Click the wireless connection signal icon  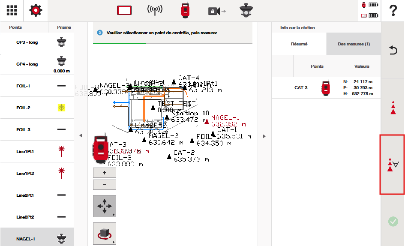pyautogui.click(x=155, y=11)
